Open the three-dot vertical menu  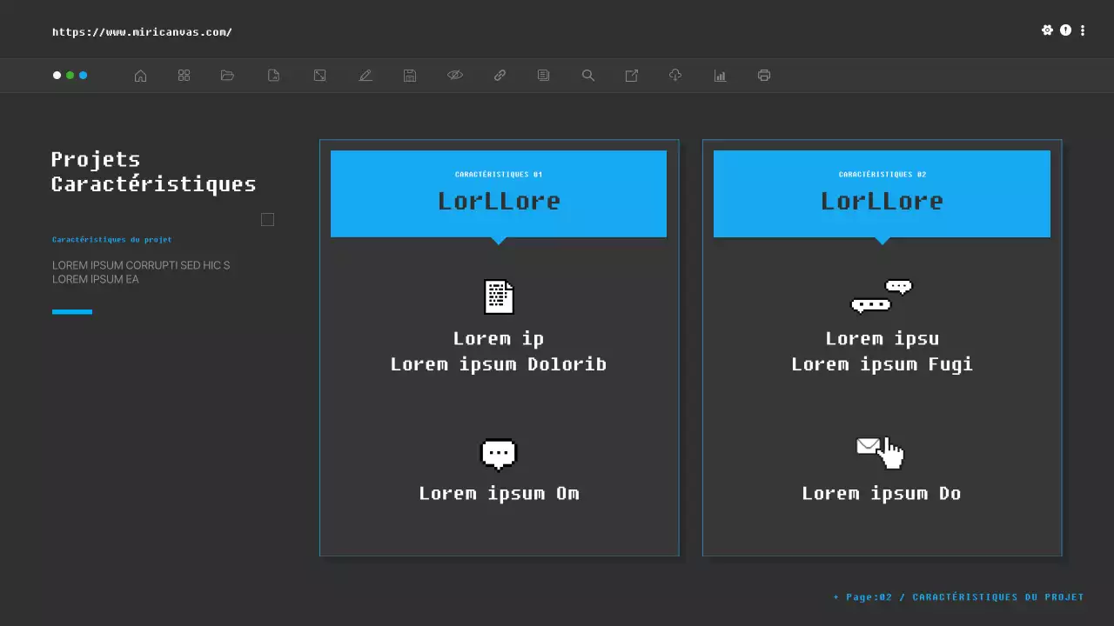[x=1083, y=30]
